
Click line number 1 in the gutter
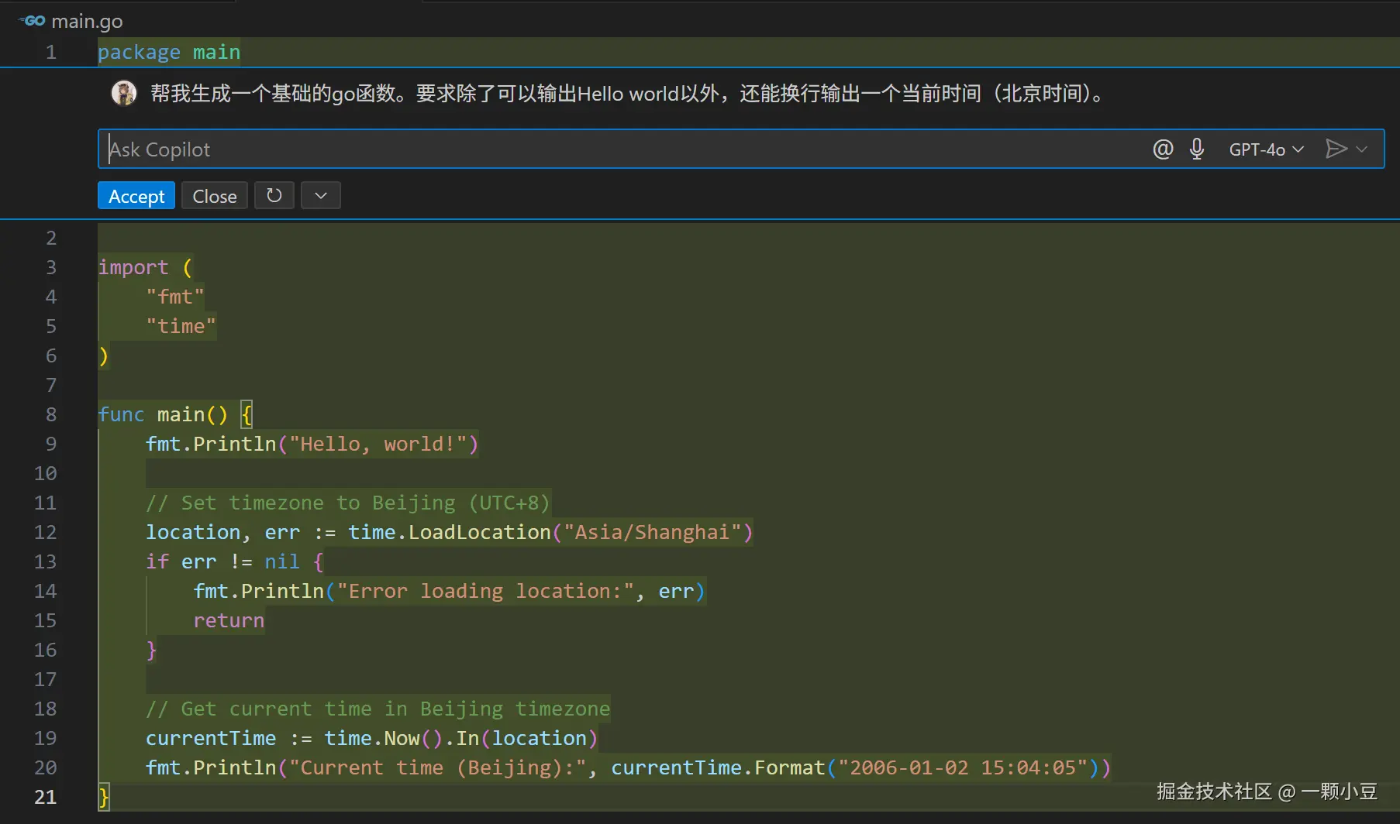coord(51,52)
